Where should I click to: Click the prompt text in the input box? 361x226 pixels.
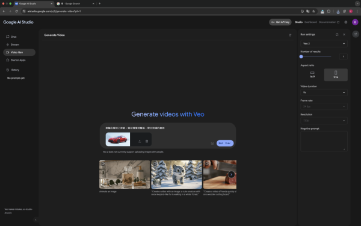click(x=135, y=128)
